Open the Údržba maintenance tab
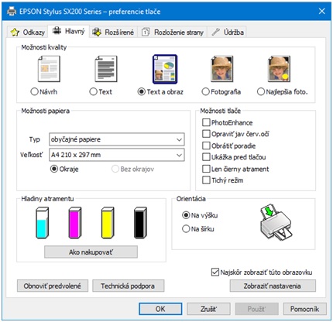The height and width of the screenshot is (322, 333). (x=227, y=33)
